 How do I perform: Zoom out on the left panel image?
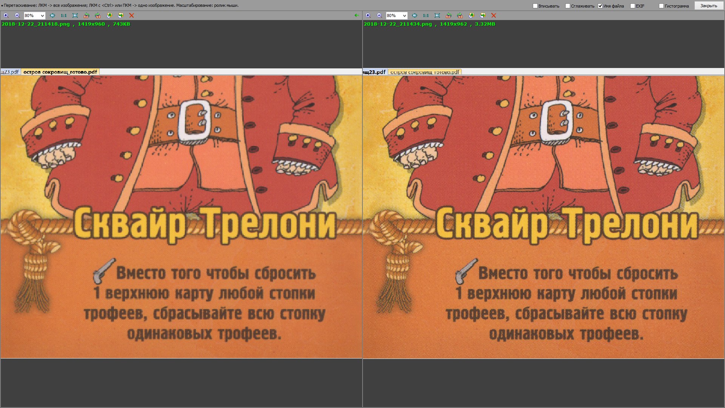point(17,15)
